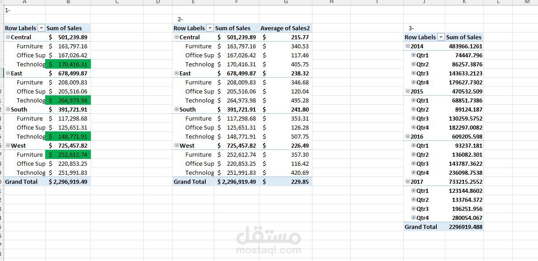This screenshot has height=261, width=538.
Task: Expand Qtr2 under 2015
Action: pyautogui.click(x=413, y=109)
